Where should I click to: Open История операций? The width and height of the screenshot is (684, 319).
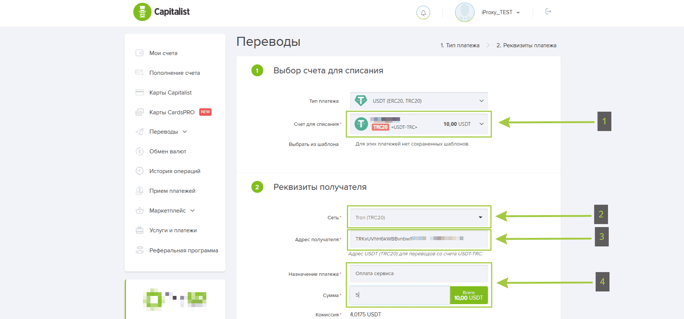[175, 171]
